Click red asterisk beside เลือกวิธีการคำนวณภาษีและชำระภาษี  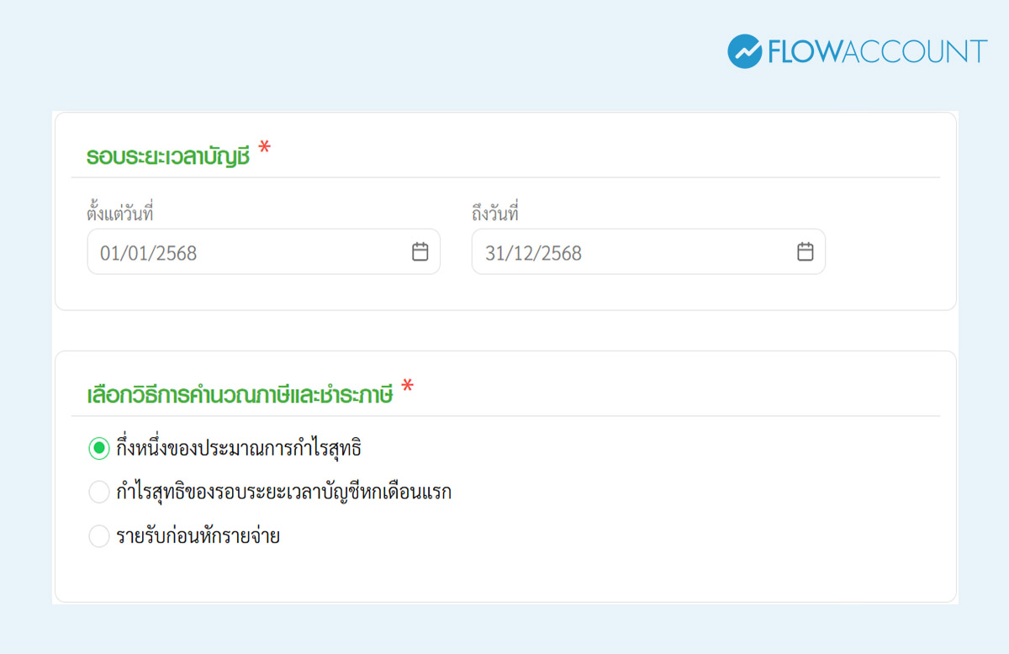(408, 388)
